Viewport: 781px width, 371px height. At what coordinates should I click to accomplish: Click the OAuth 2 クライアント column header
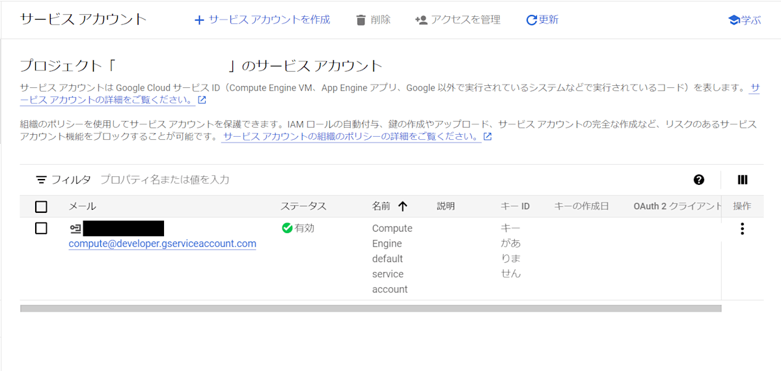[x=678, y=206]
